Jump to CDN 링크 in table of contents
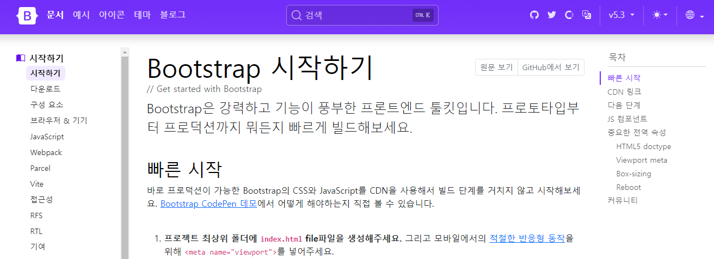The height and width of the screenshot is (259, 714). (624, 91)
